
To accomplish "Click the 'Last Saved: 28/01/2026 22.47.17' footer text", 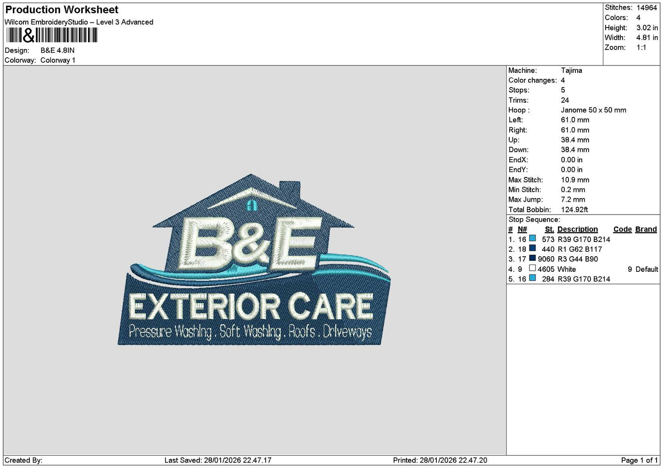I will click(218, 460).
